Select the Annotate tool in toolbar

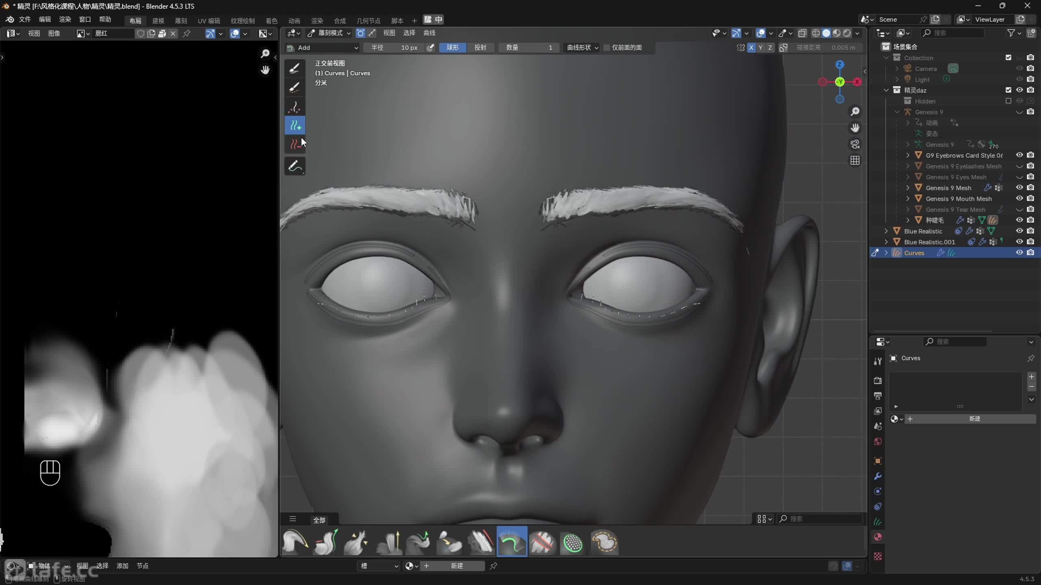coord(295,166)
